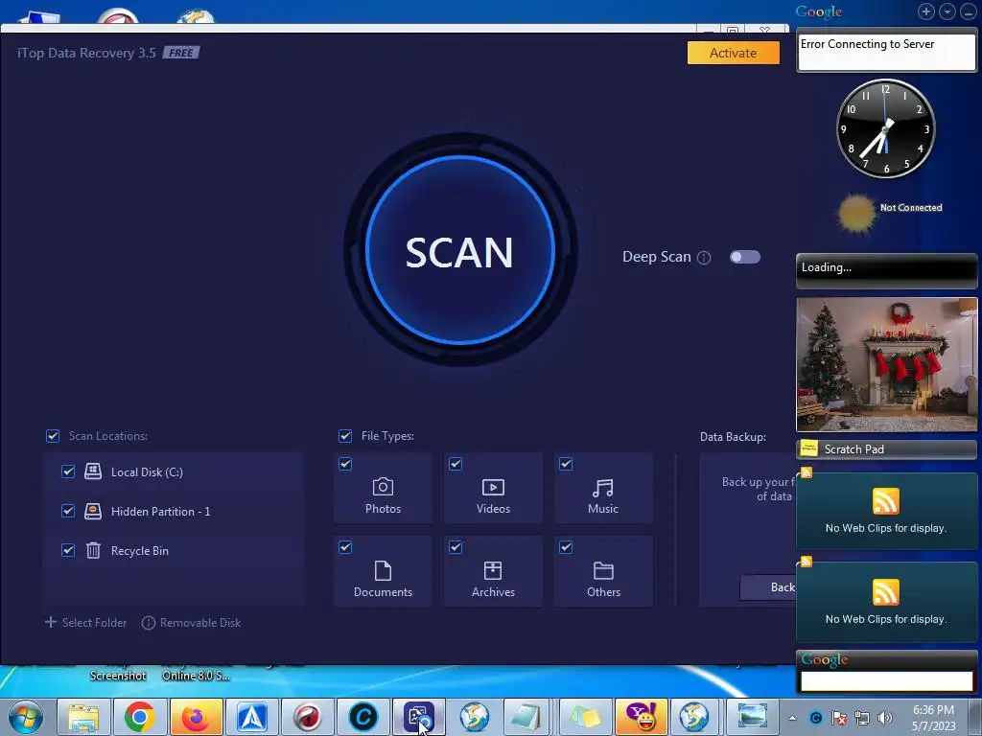Open the Scratch Pad gadget
Screen dimensions: 982x736
(886, 448)
